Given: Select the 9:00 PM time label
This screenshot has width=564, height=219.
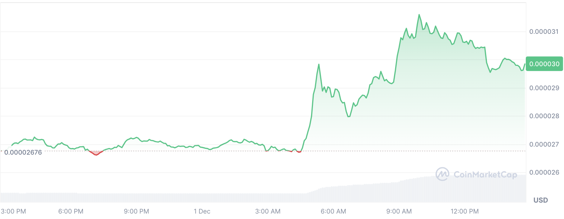Looking at the screenshot, I should (137, 211).
